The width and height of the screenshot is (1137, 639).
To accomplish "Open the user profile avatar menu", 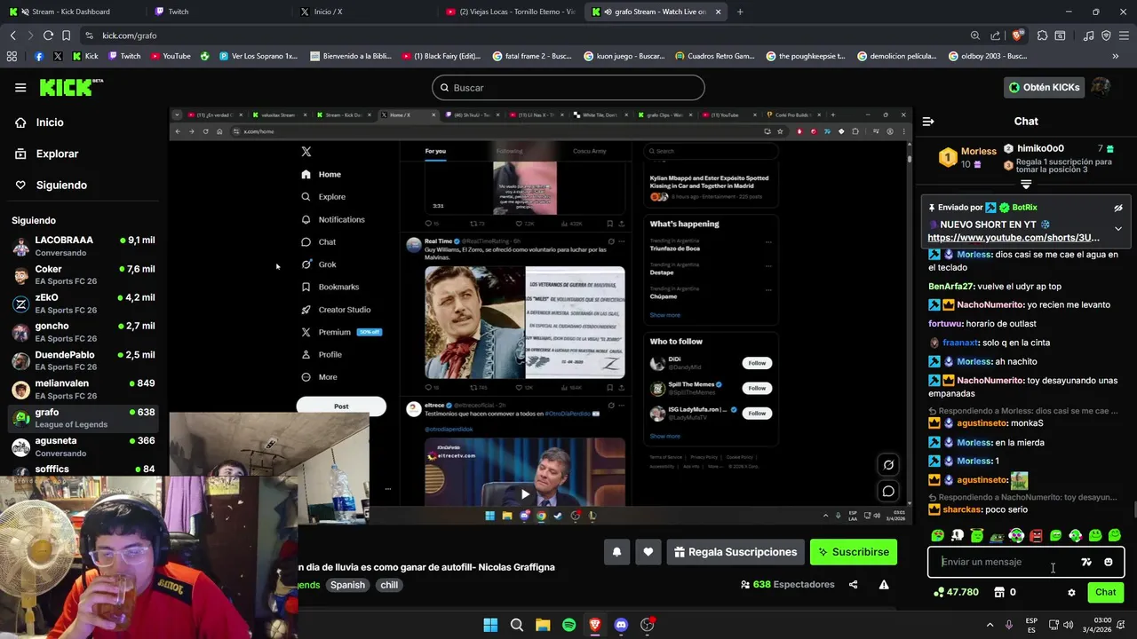I will (1101, 87).
